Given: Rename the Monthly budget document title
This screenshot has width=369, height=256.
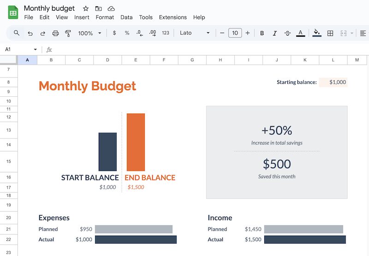Looking at the screenshot, I should pos(49,8).
